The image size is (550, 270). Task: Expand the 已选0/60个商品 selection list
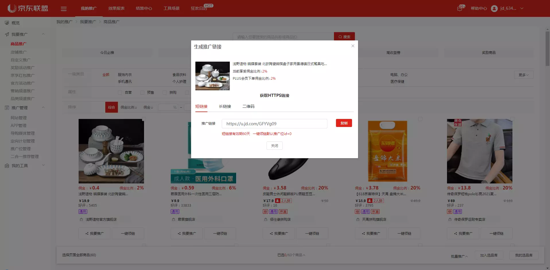click(291, 255)
